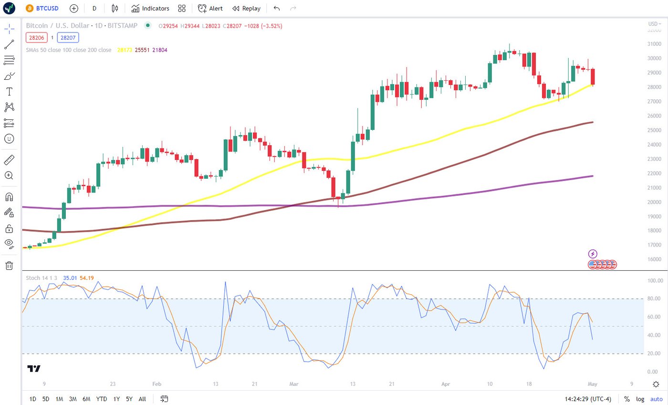Open the emoji icons tool

[x=9, y=139]
